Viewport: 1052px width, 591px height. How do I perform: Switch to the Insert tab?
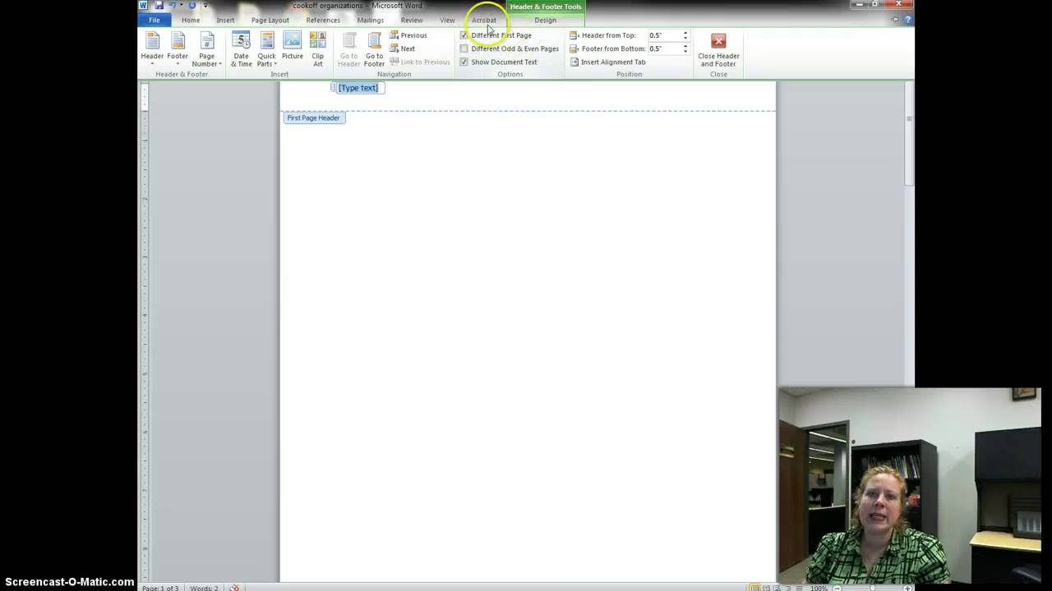click(225, 20)
